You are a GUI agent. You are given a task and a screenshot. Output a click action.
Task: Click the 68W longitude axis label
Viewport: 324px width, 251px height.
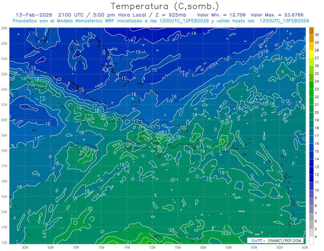click(203, 247)
